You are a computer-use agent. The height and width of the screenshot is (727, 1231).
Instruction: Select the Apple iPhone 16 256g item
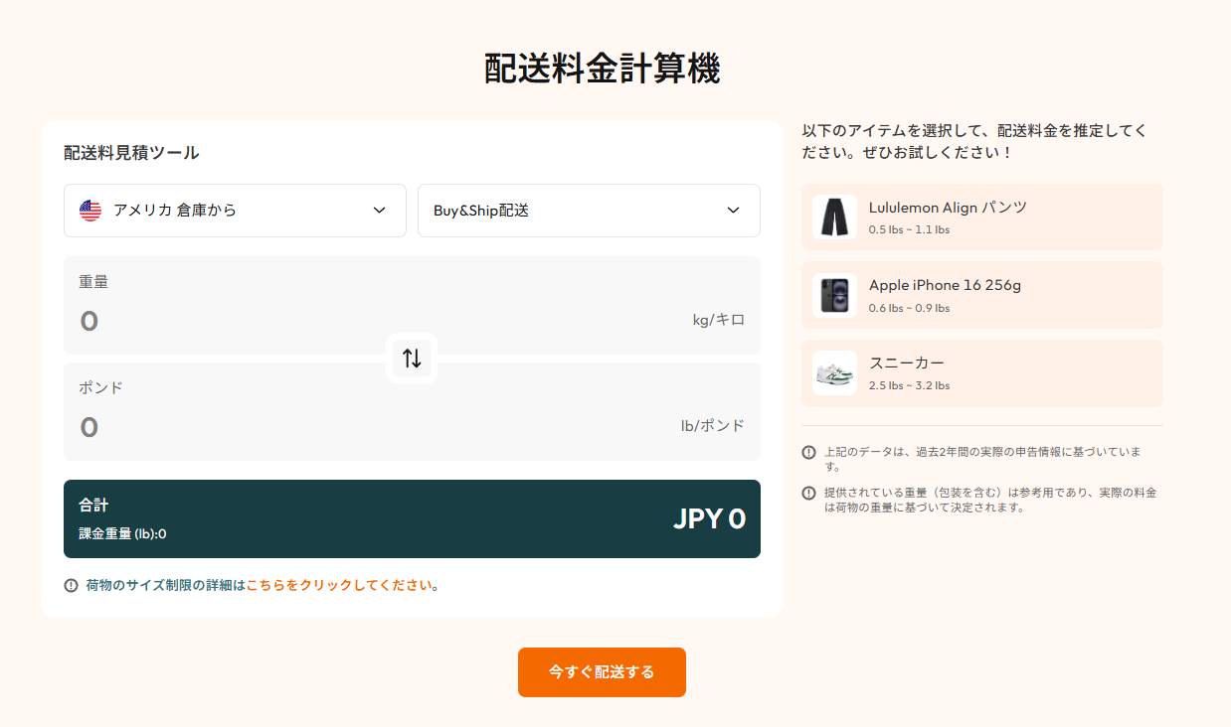pos(981,295)
